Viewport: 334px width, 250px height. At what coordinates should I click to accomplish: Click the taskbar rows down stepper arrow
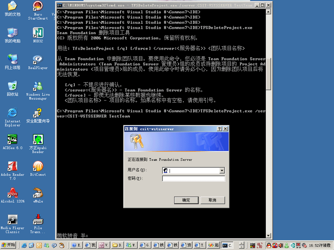pyautogui.click(x=241, y=247)
